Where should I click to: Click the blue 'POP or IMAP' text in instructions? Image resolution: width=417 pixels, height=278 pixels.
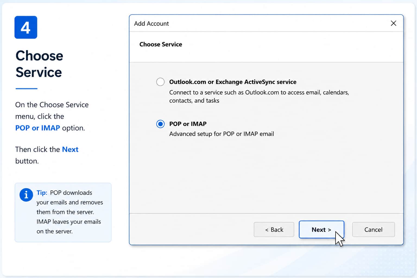[37, 128]
